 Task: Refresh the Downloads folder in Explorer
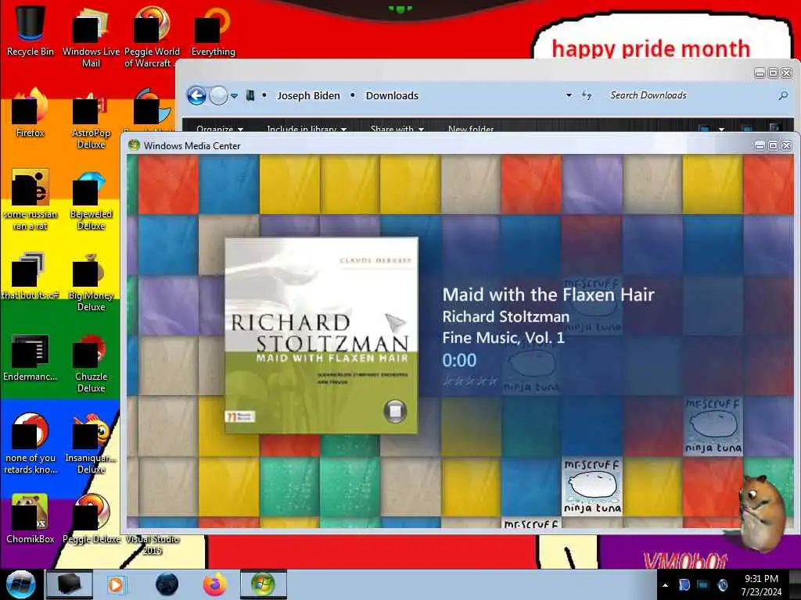[587, 95]
